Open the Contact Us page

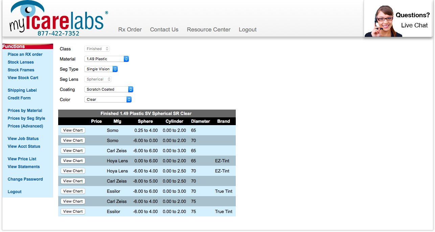coord(164,29)
